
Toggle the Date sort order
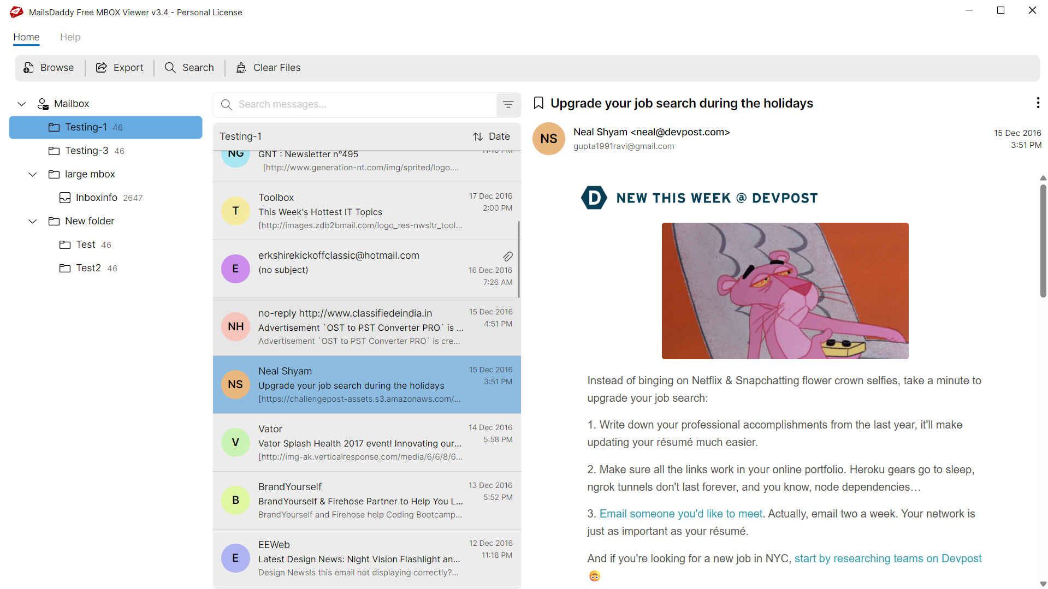tap(492, 136)
